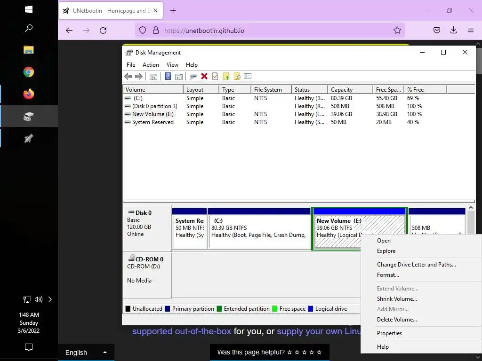Open the Action menu
Viewport: 482px width, 361px height.
(151, 65)
